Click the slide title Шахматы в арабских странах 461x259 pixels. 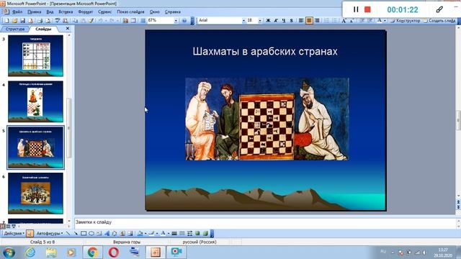pyautogui.click(x=265, y=51)
